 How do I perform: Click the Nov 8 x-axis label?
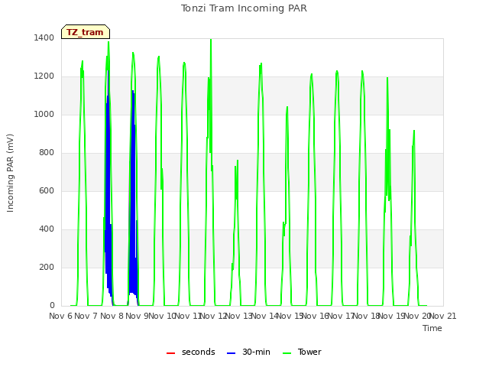112,316
